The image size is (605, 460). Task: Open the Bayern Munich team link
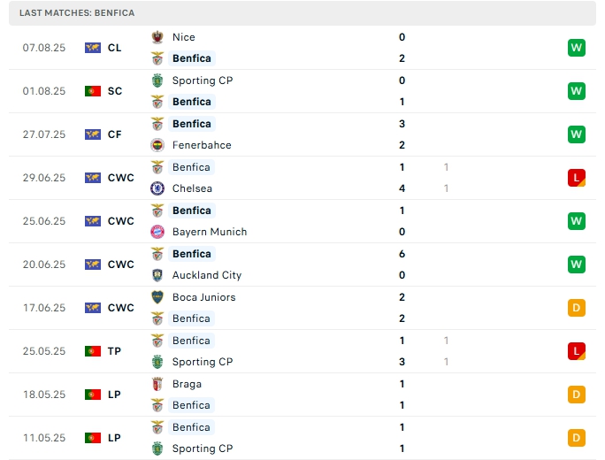[209, 232]
